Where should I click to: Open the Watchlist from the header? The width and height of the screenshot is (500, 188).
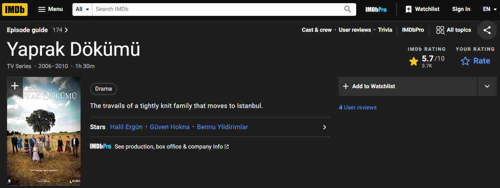point(422,9)
